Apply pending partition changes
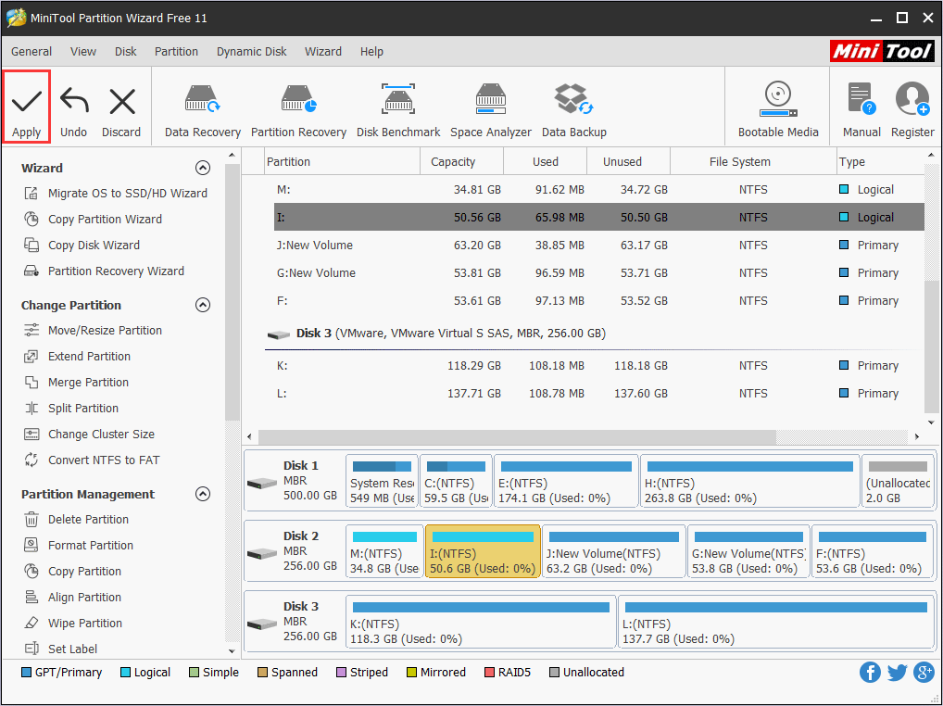The width and height of the screenshot is (943, 706). 26,107
